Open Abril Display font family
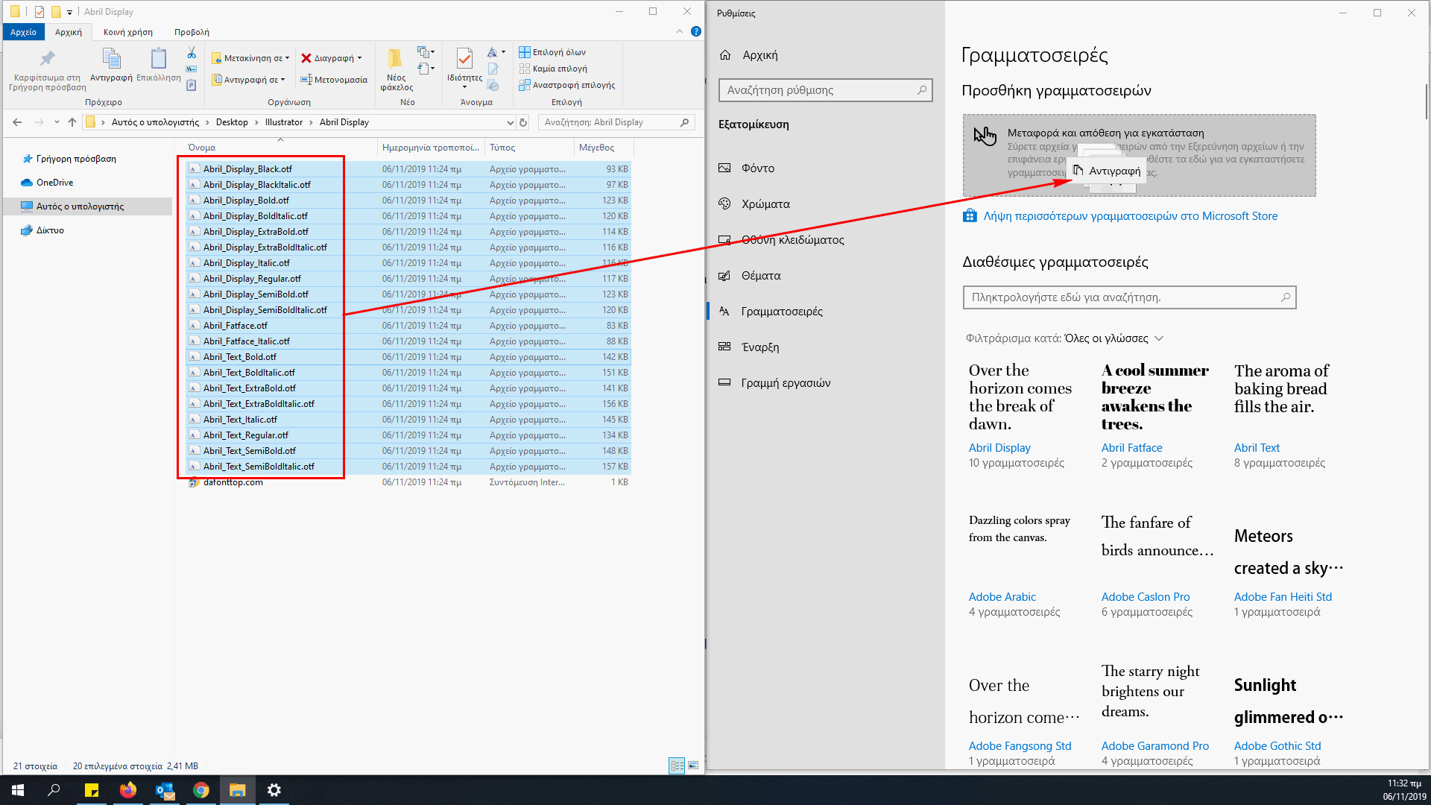The height and width of the screenshot is (805, 1431). click(999, 448)
